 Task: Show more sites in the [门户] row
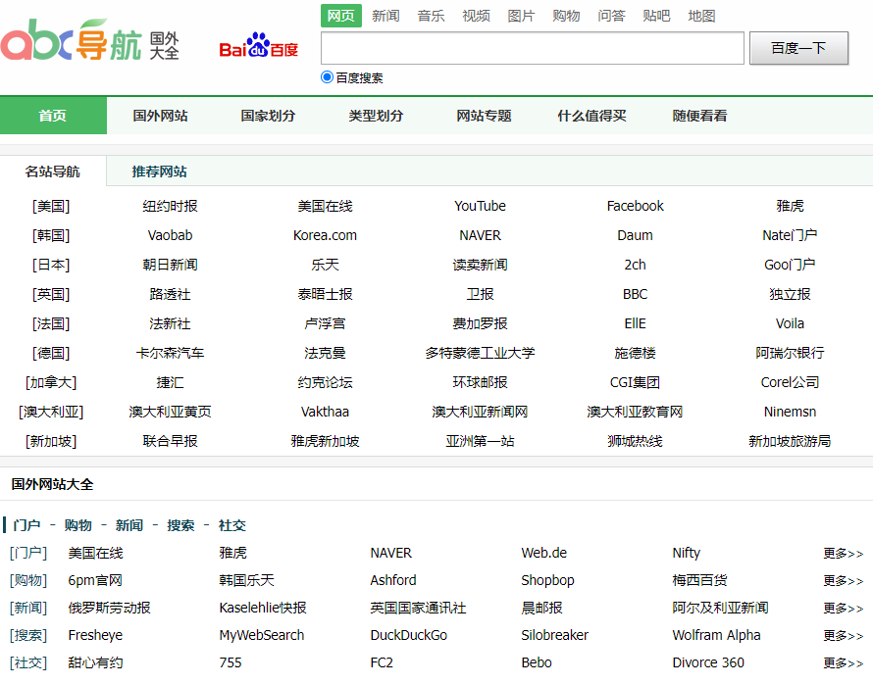click(844, 553)
